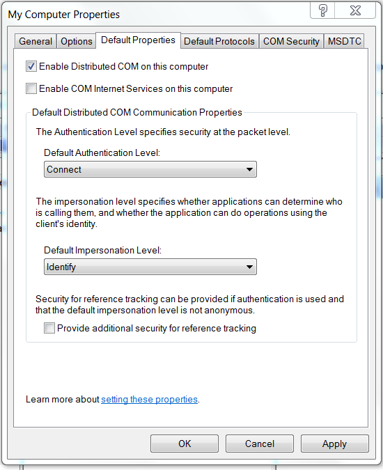Click the help question mark icon
Viewport: 383px width, 470px height.
322,10
